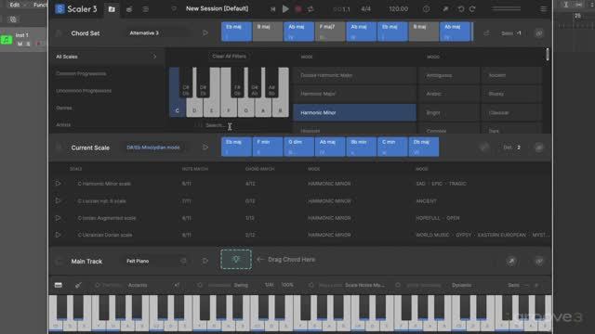Redo with the redo arrow icon
The height and width of the screenshot is (334, 595).
472,8
